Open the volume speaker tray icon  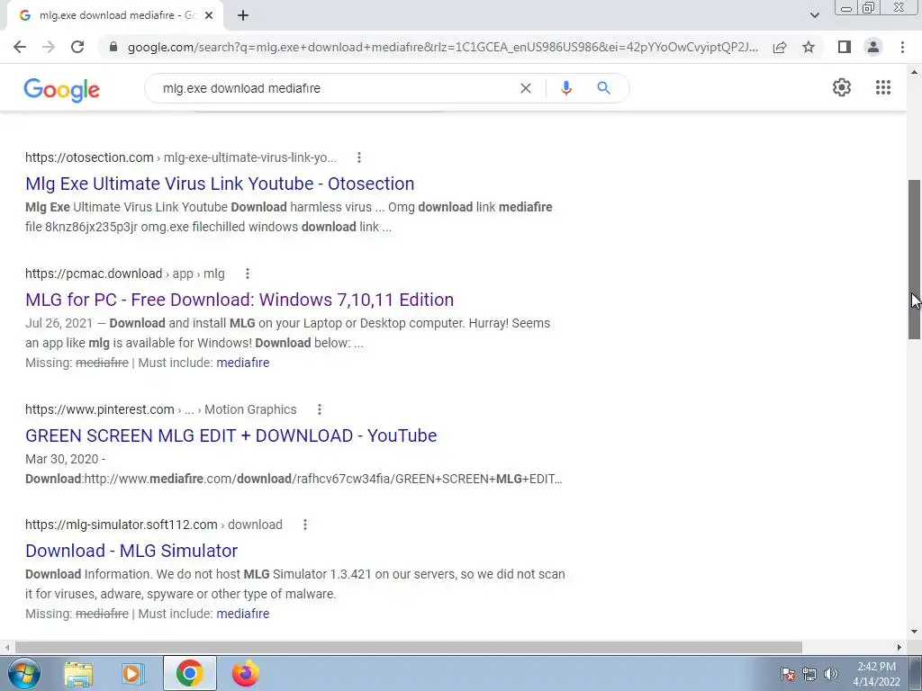click(831, 674)
